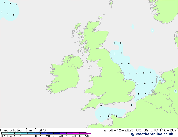Click the (18+207) forecast run label

click(x=169, y=130)
